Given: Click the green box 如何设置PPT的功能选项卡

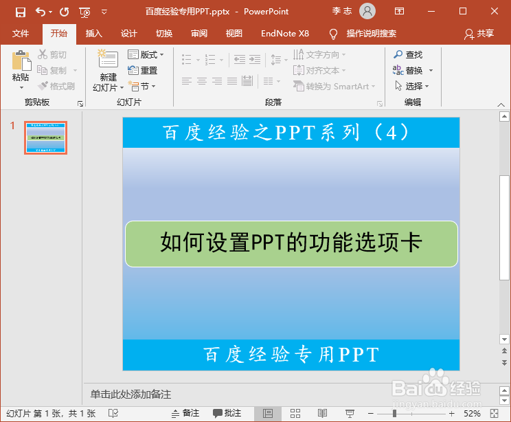Looking at the screenshot, I should click(x=291, y=244).
